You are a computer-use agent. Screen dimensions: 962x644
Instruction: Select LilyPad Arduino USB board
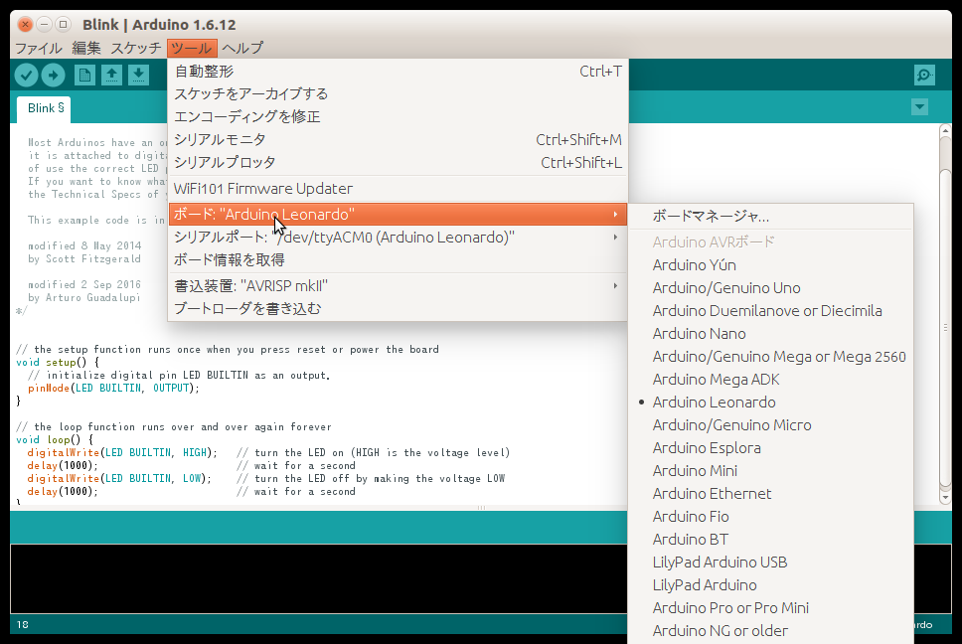[x=770, y=562]
